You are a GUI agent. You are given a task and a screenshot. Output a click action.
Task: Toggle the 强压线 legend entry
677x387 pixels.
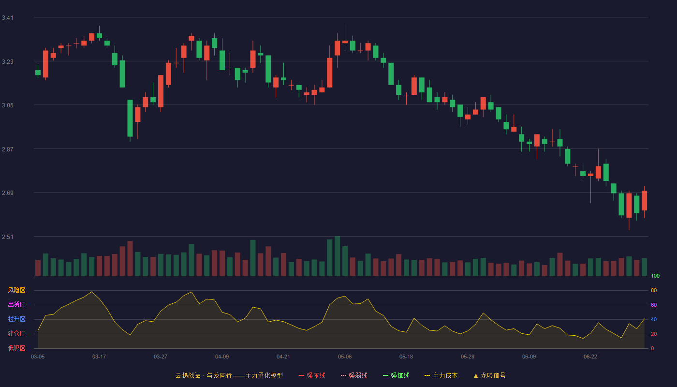tap(312, 375)
